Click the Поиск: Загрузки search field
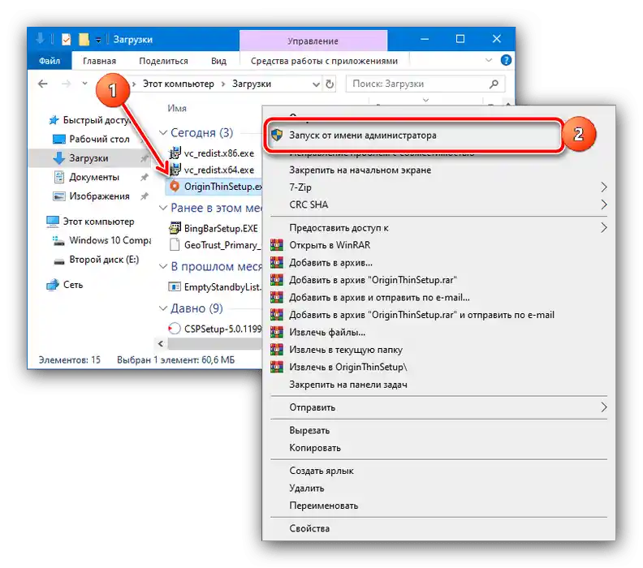Viewport: 643px width, 568px height. [425, 84]
